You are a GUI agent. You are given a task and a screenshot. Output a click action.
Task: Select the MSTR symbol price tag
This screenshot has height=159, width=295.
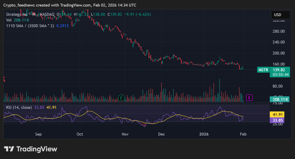click(x=263, y=70)
